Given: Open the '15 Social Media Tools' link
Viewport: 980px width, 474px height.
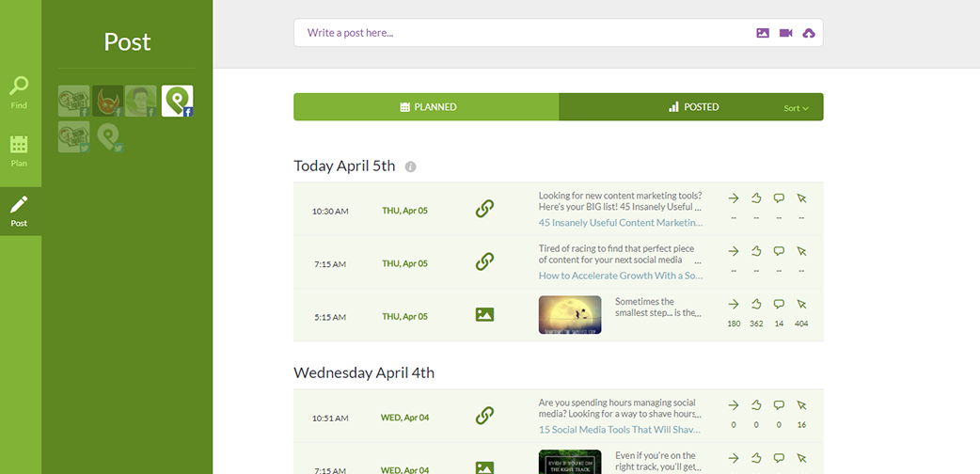Looking at the screenshot, I should tap(620, 430).
